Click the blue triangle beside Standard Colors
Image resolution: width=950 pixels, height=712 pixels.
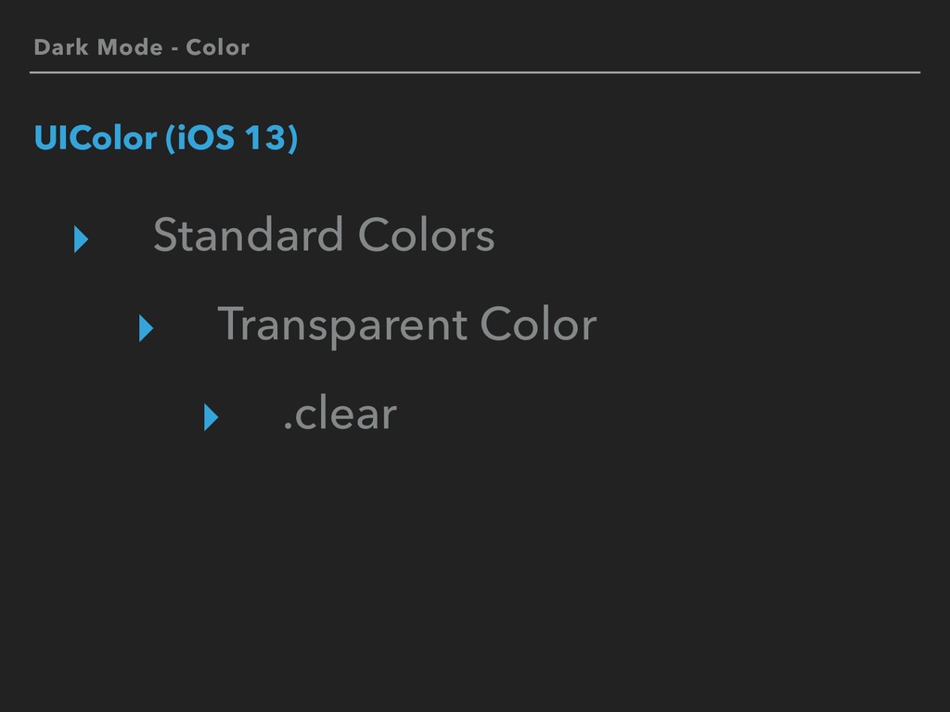82,239
